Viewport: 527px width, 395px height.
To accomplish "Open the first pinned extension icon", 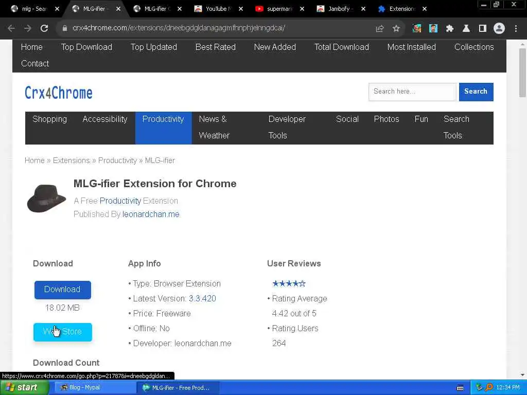I will pos(417,29).
